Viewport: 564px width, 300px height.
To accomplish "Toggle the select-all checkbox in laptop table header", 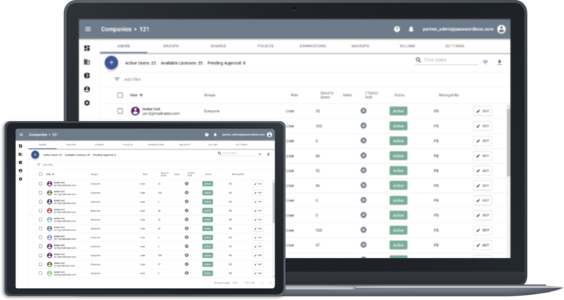I will 120,95.
